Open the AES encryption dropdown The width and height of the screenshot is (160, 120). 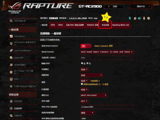coord(84,101)
